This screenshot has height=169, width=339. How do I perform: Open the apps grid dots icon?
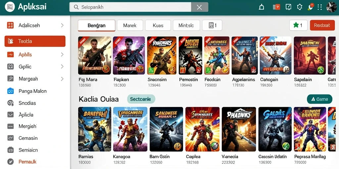[320, 7]
